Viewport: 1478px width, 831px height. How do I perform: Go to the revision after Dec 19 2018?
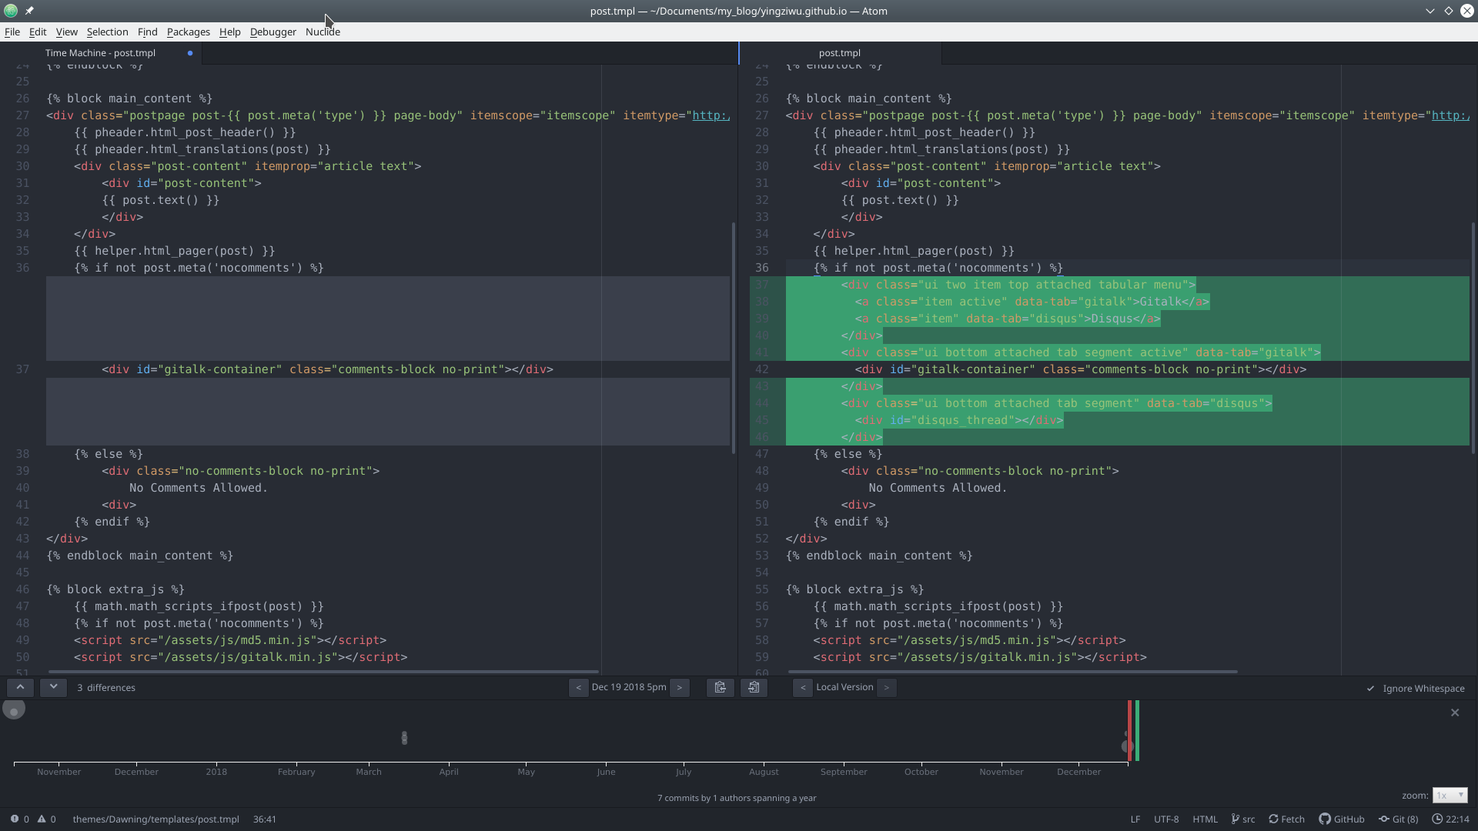pos(679,687)
